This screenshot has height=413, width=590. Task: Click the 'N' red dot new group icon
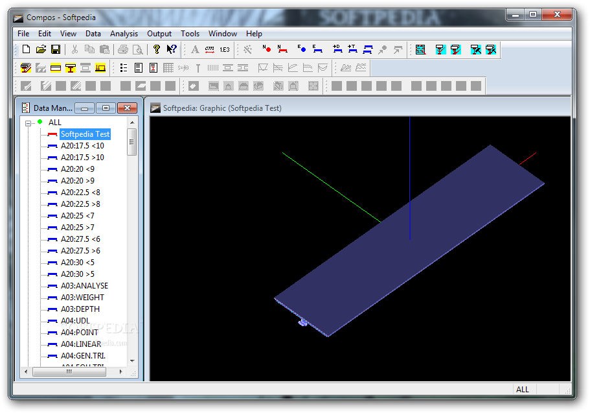[x=267, y=49]
